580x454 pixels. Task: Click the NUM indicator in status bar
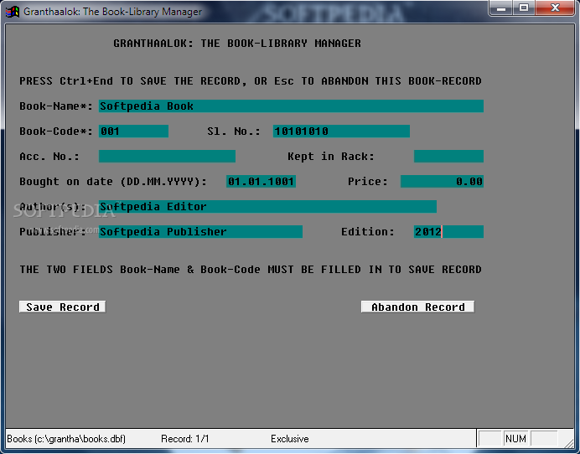515,439
